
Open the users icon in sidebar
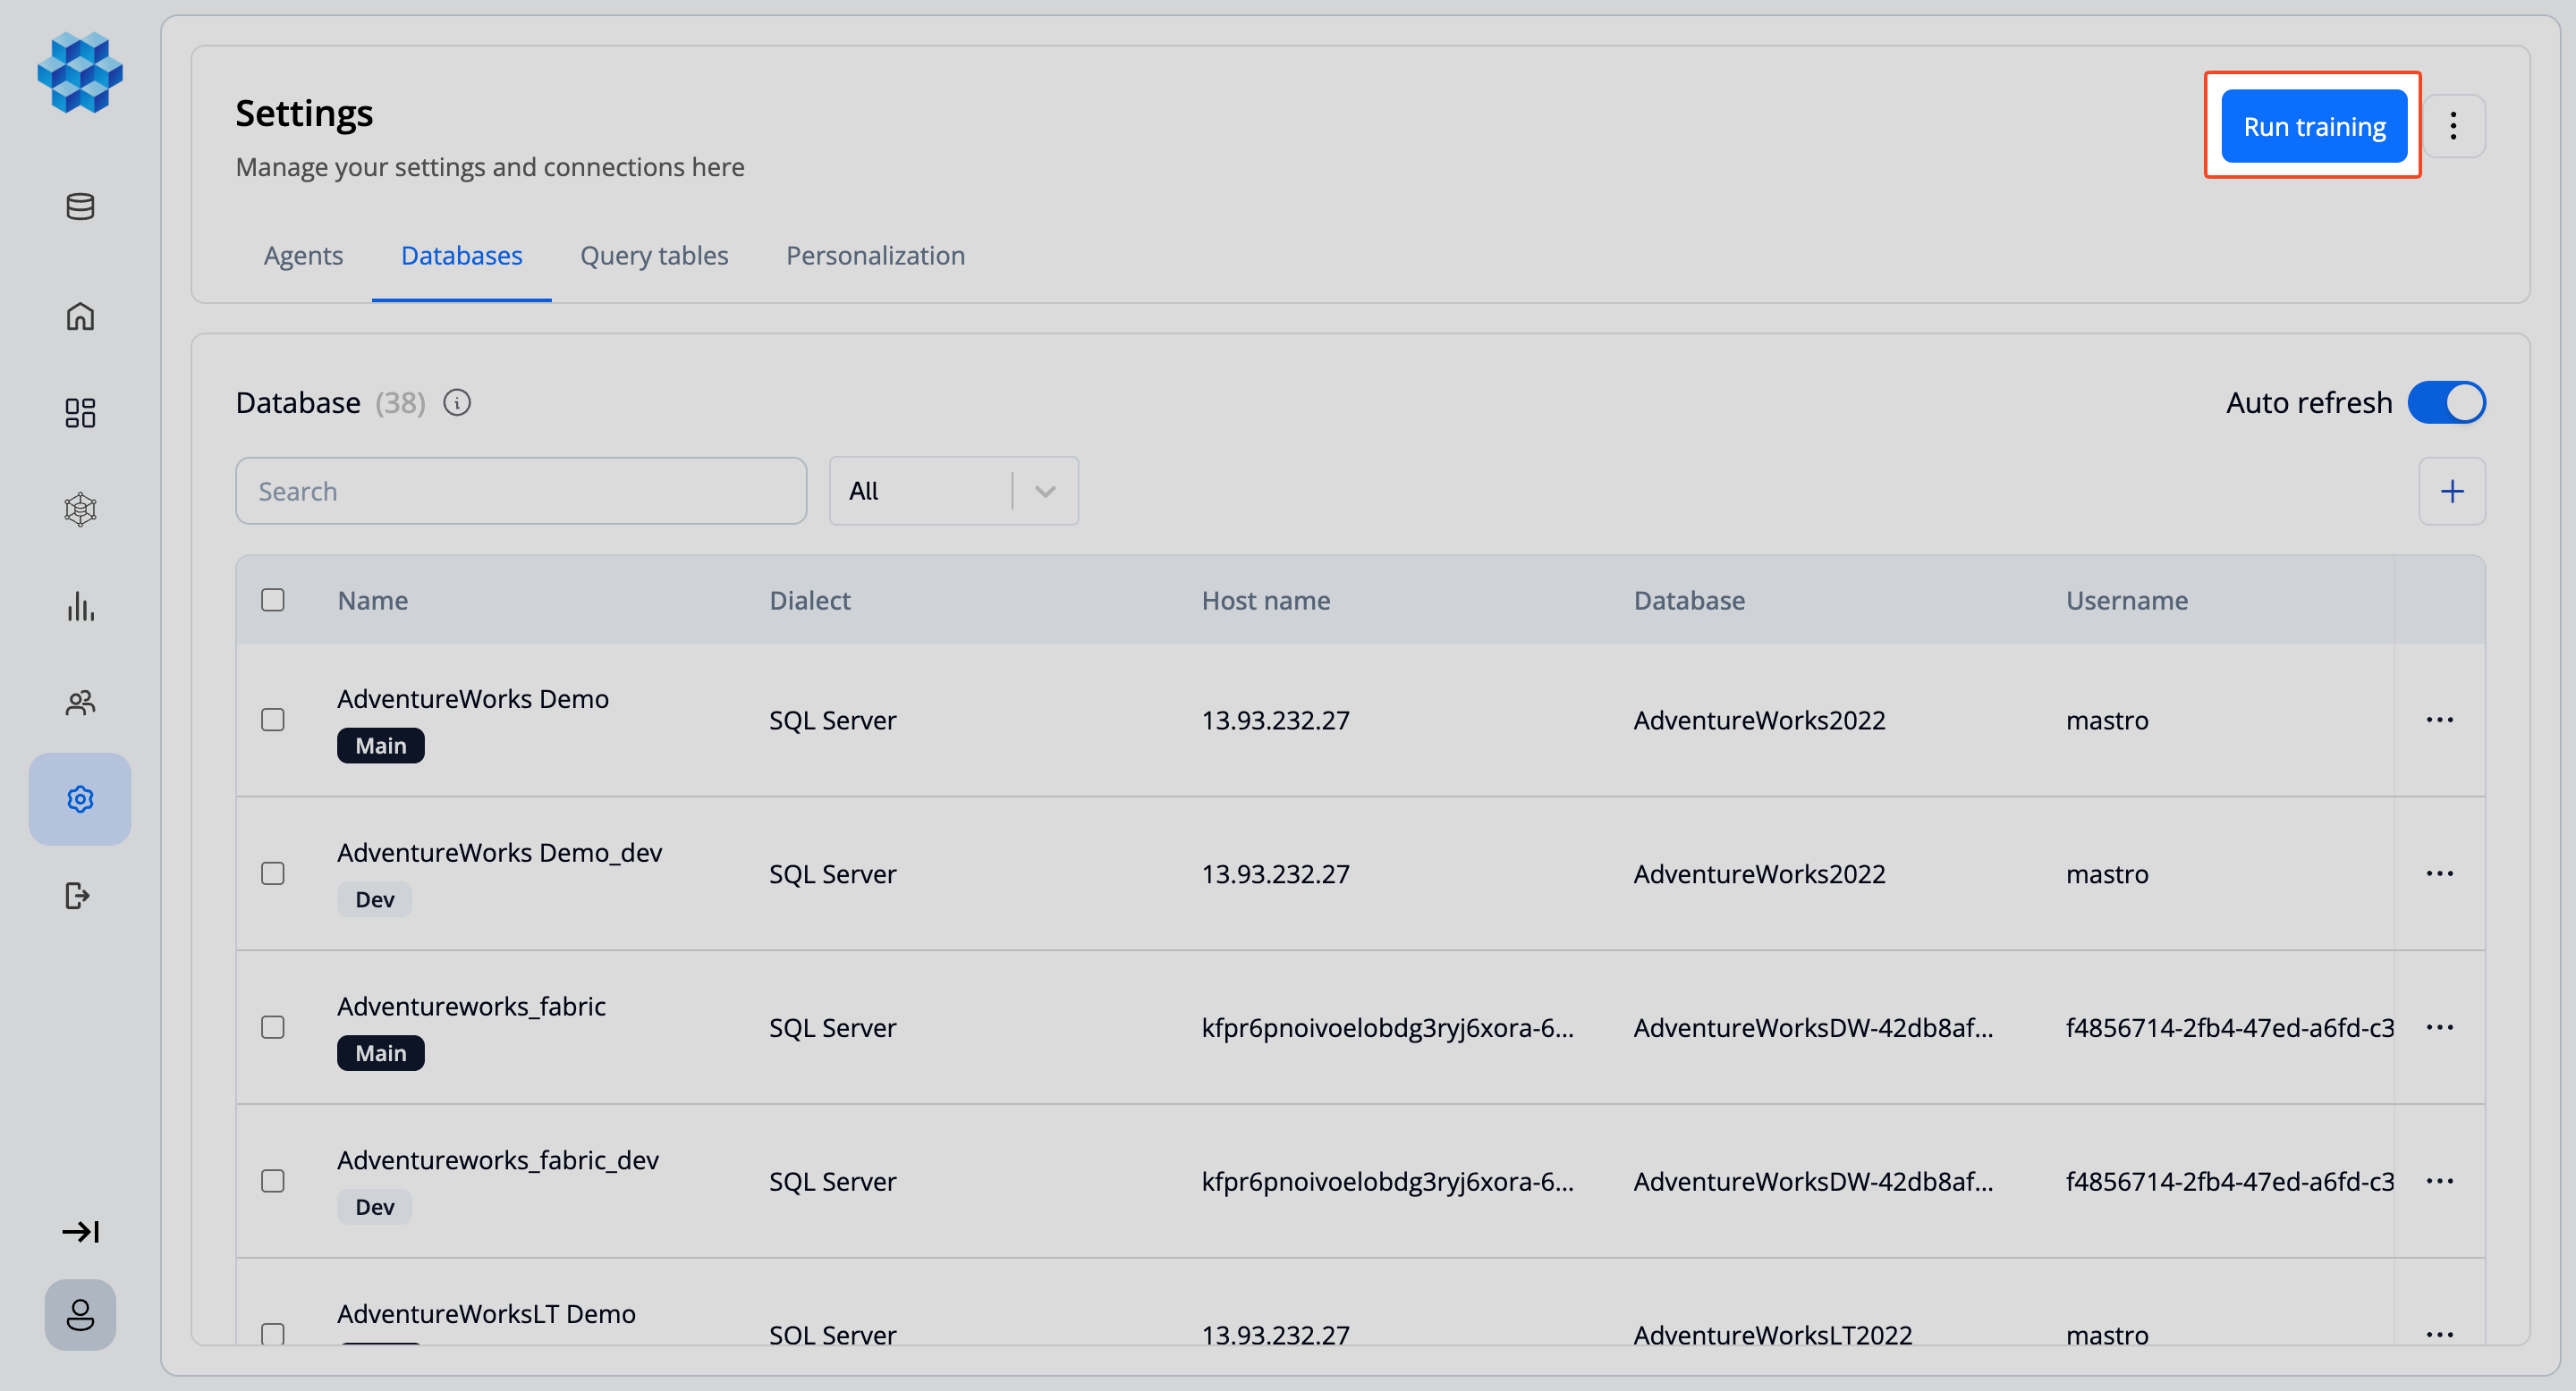coord(80,704)
